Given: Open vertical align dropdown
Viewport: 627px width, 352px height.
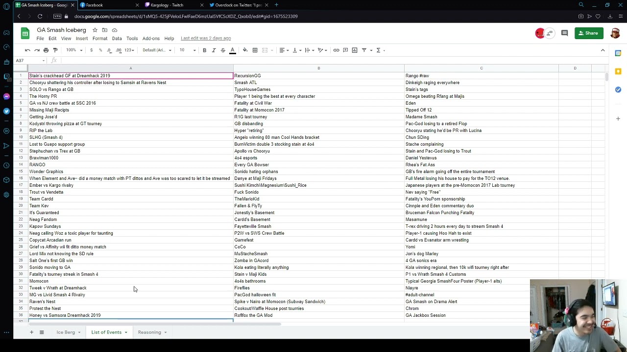Looking at the screenshot, I should point(297,50).
